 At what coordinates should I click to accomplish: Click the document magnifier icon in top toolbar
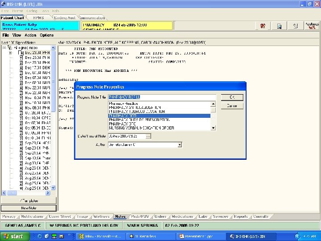click(279, 26)
